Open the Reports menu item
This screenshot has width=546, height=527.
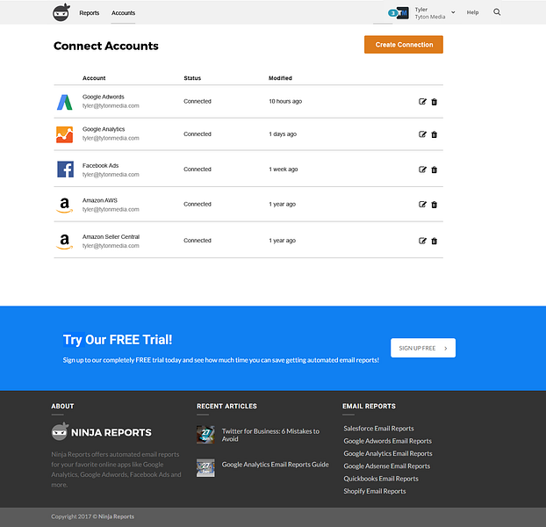point(90,13)
